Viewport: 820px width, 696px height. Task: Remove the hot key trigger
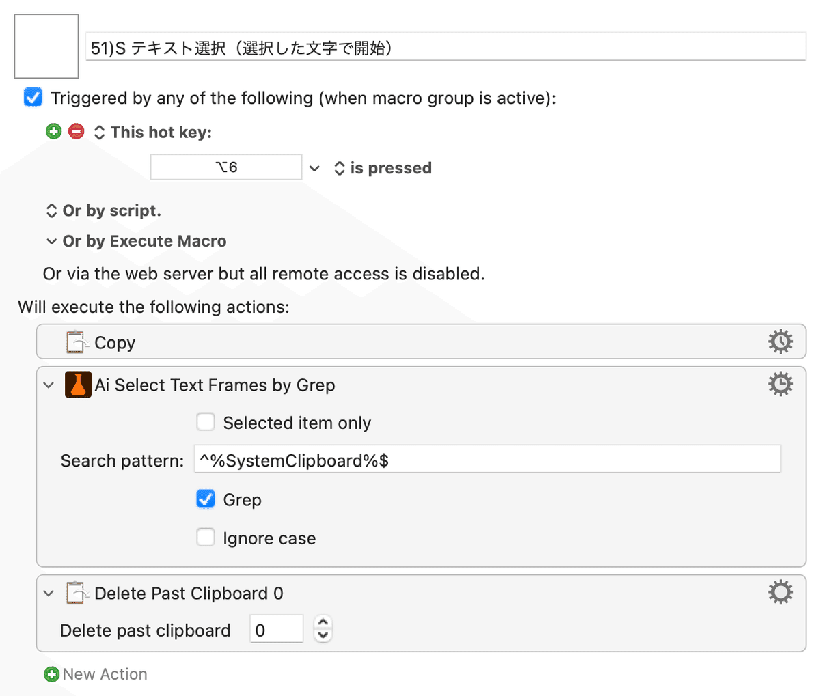tap(77, 131)
